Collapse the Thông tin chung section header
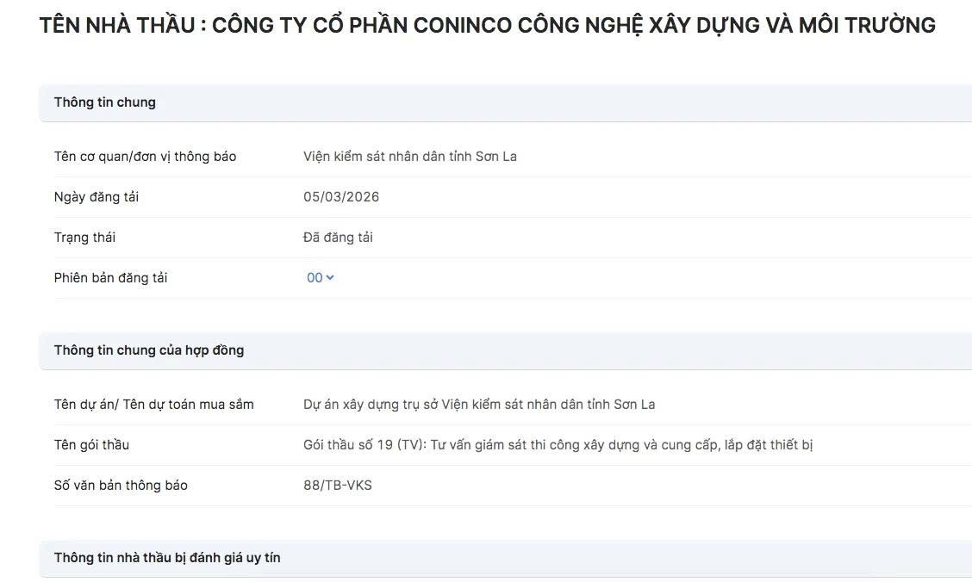The height and width of the screenshot is (582, 972). tap(505, 102)
